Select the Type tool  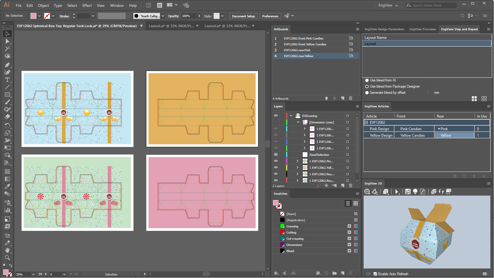(7, 80)
